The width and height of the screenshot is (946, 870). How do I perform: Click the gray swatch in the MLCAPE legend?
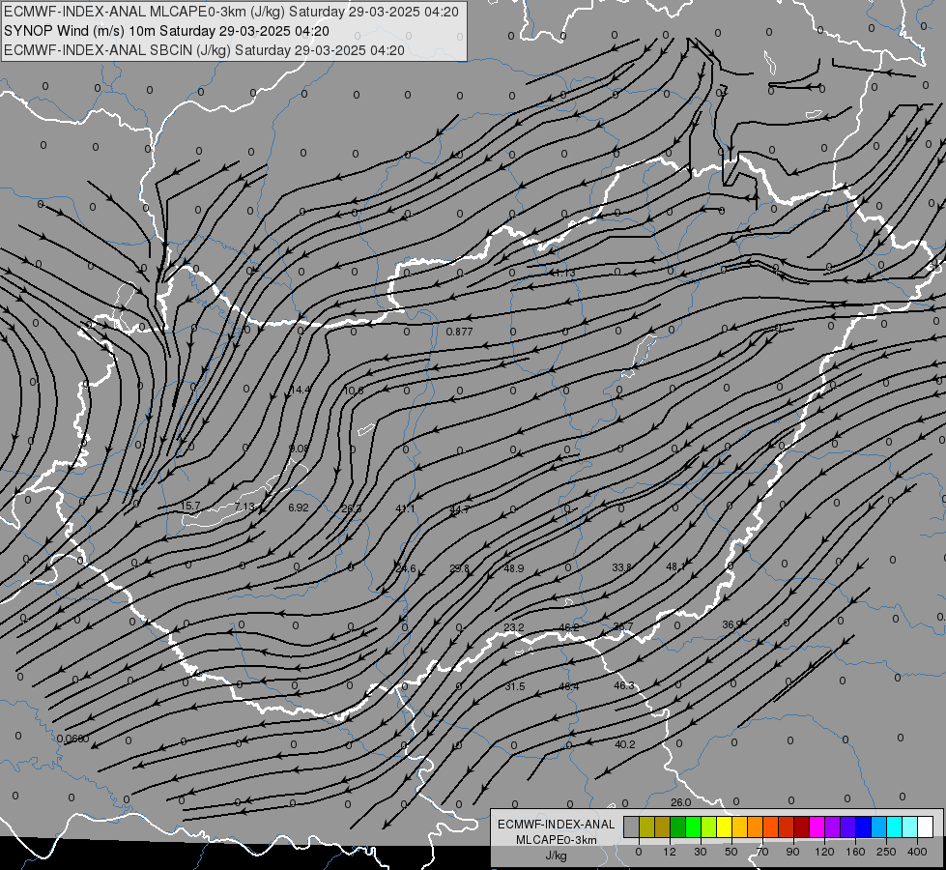(x=632, y=826)
